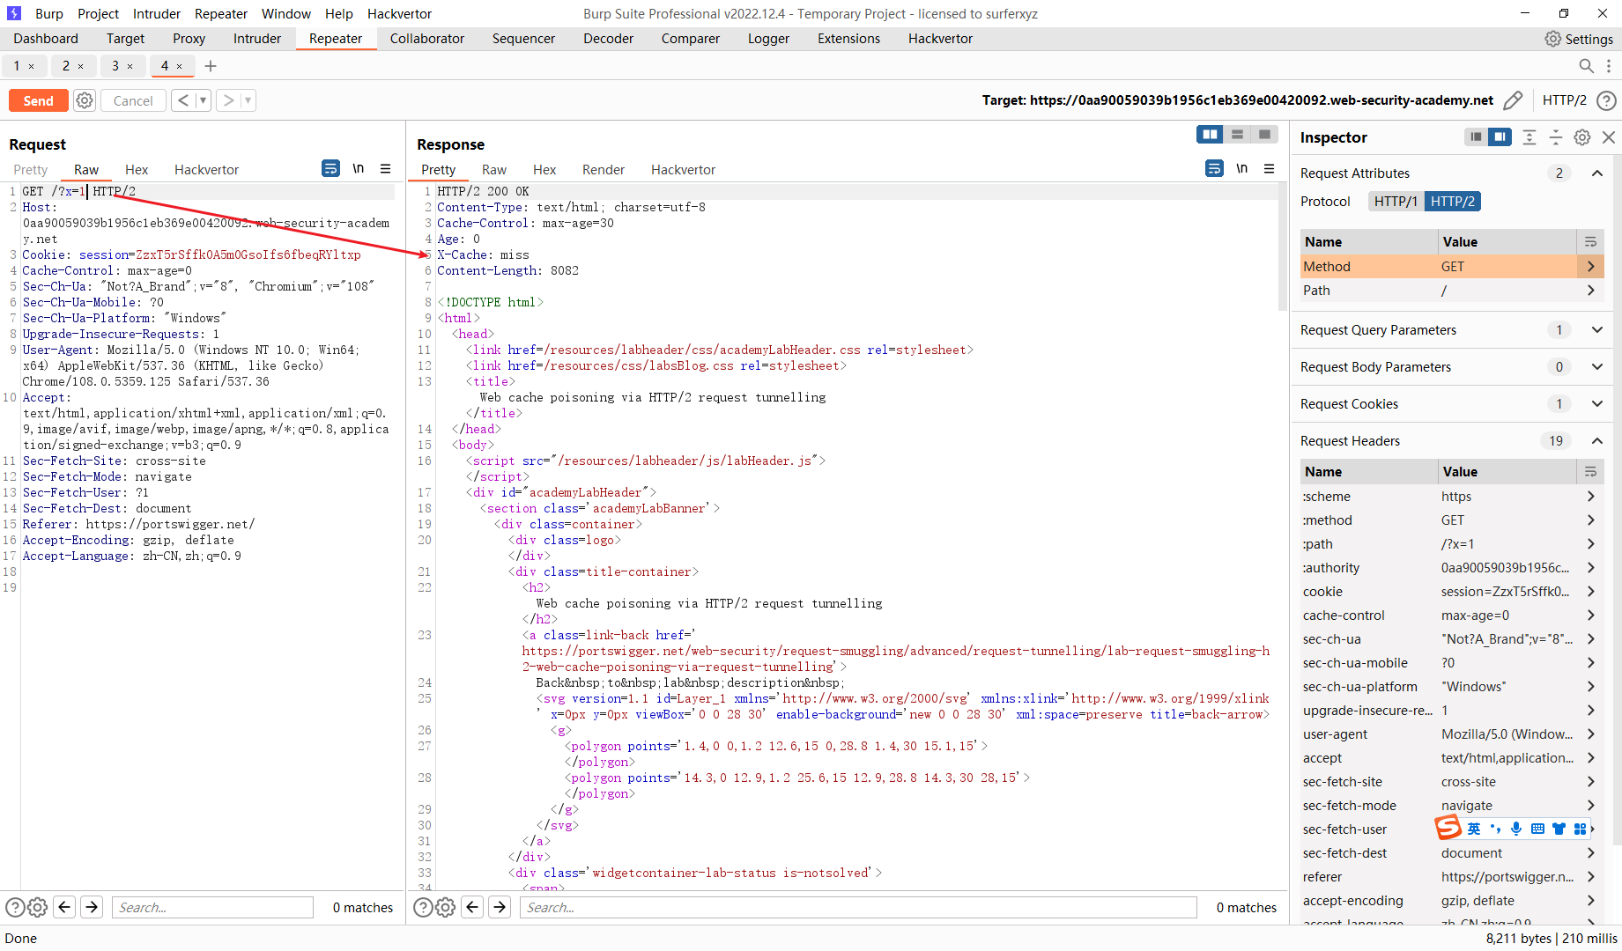Expand Request Query Parameters section
Viewport: 1622px width, 951px height.
(x=1596, y=330)
